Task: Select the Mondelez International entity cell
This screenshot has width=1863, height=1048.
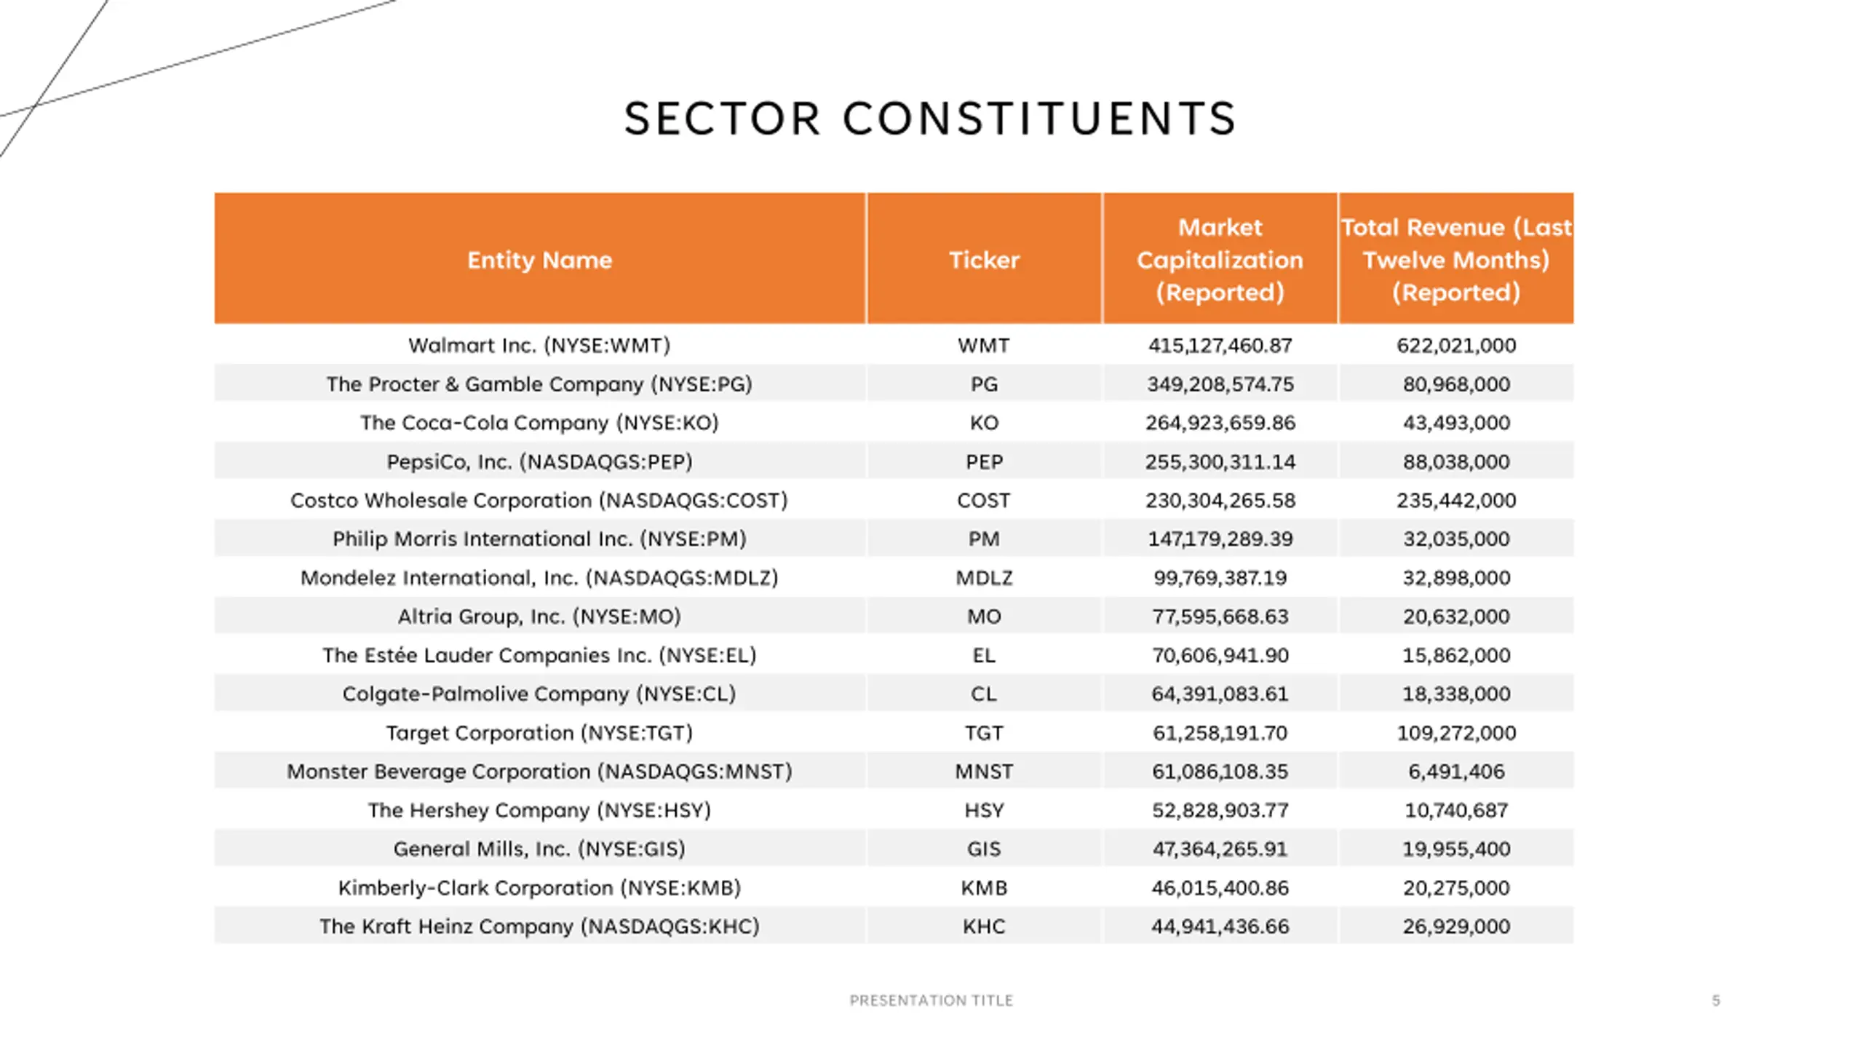Action: (539, 578)
